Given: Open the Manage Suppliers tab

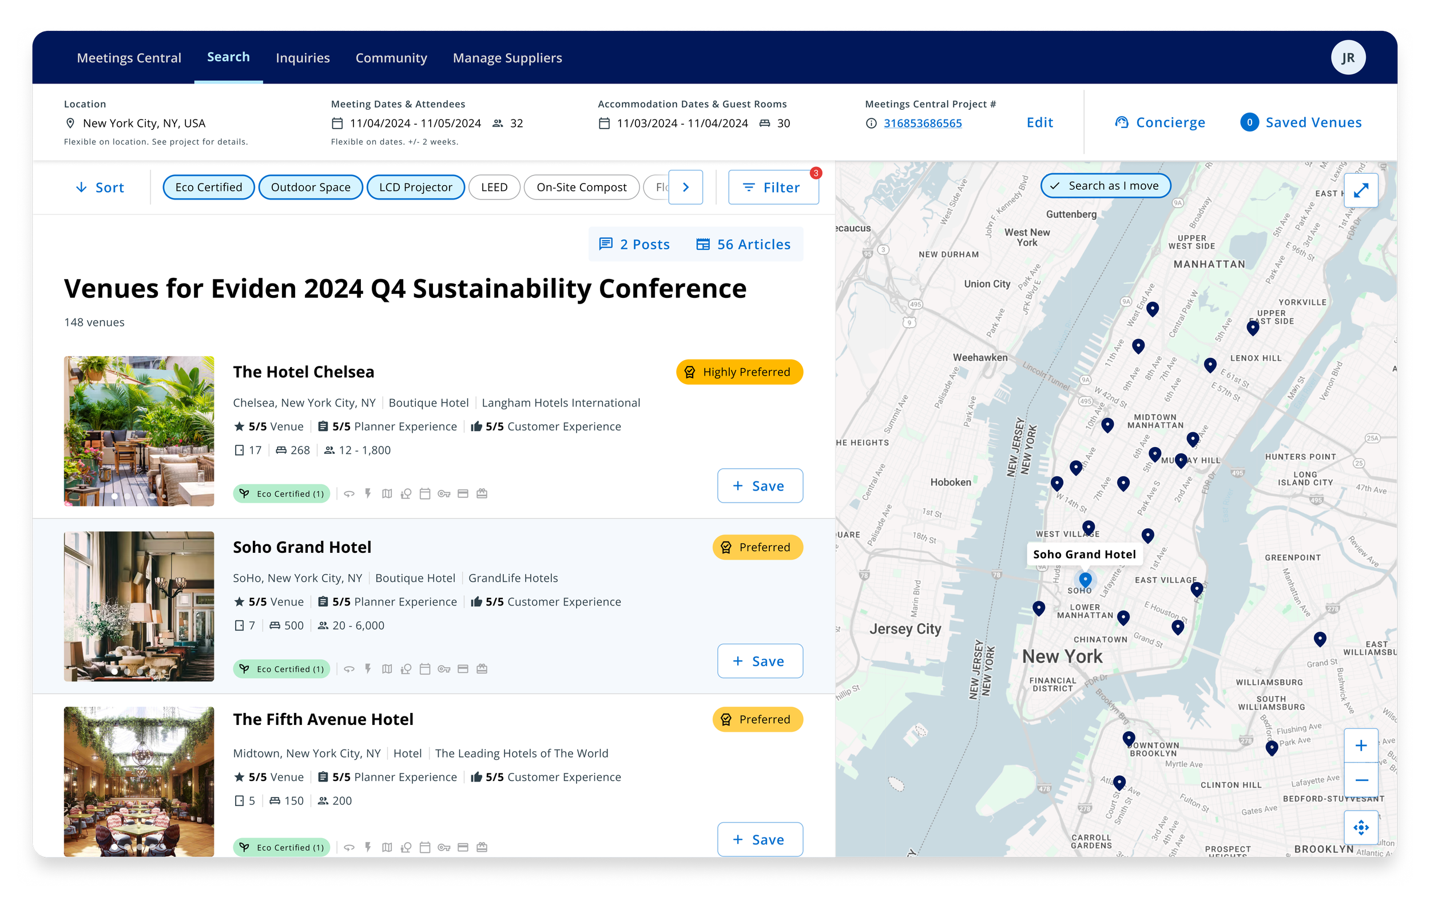Looking at the screenshot, I should click(x=507, y=58).
